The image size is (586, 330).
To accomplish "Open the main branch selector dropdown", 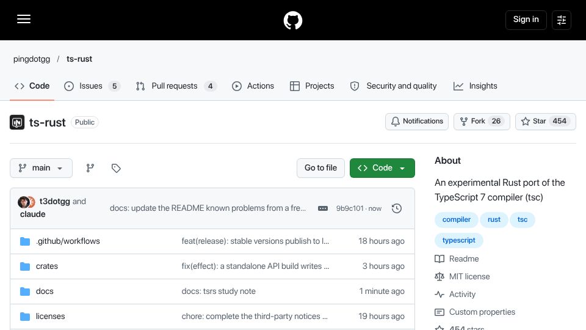I will point(41,168).
